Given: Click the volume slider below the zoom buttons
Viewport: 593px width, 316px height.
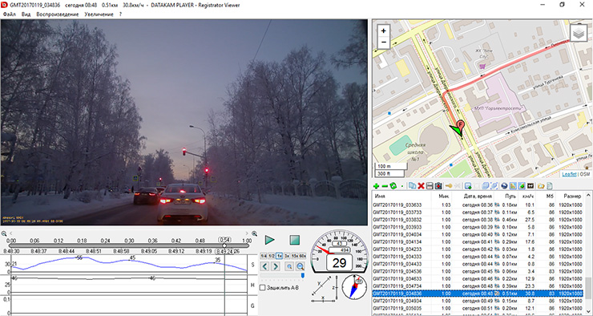Looking at the screenshot, I should pos(283,276).
